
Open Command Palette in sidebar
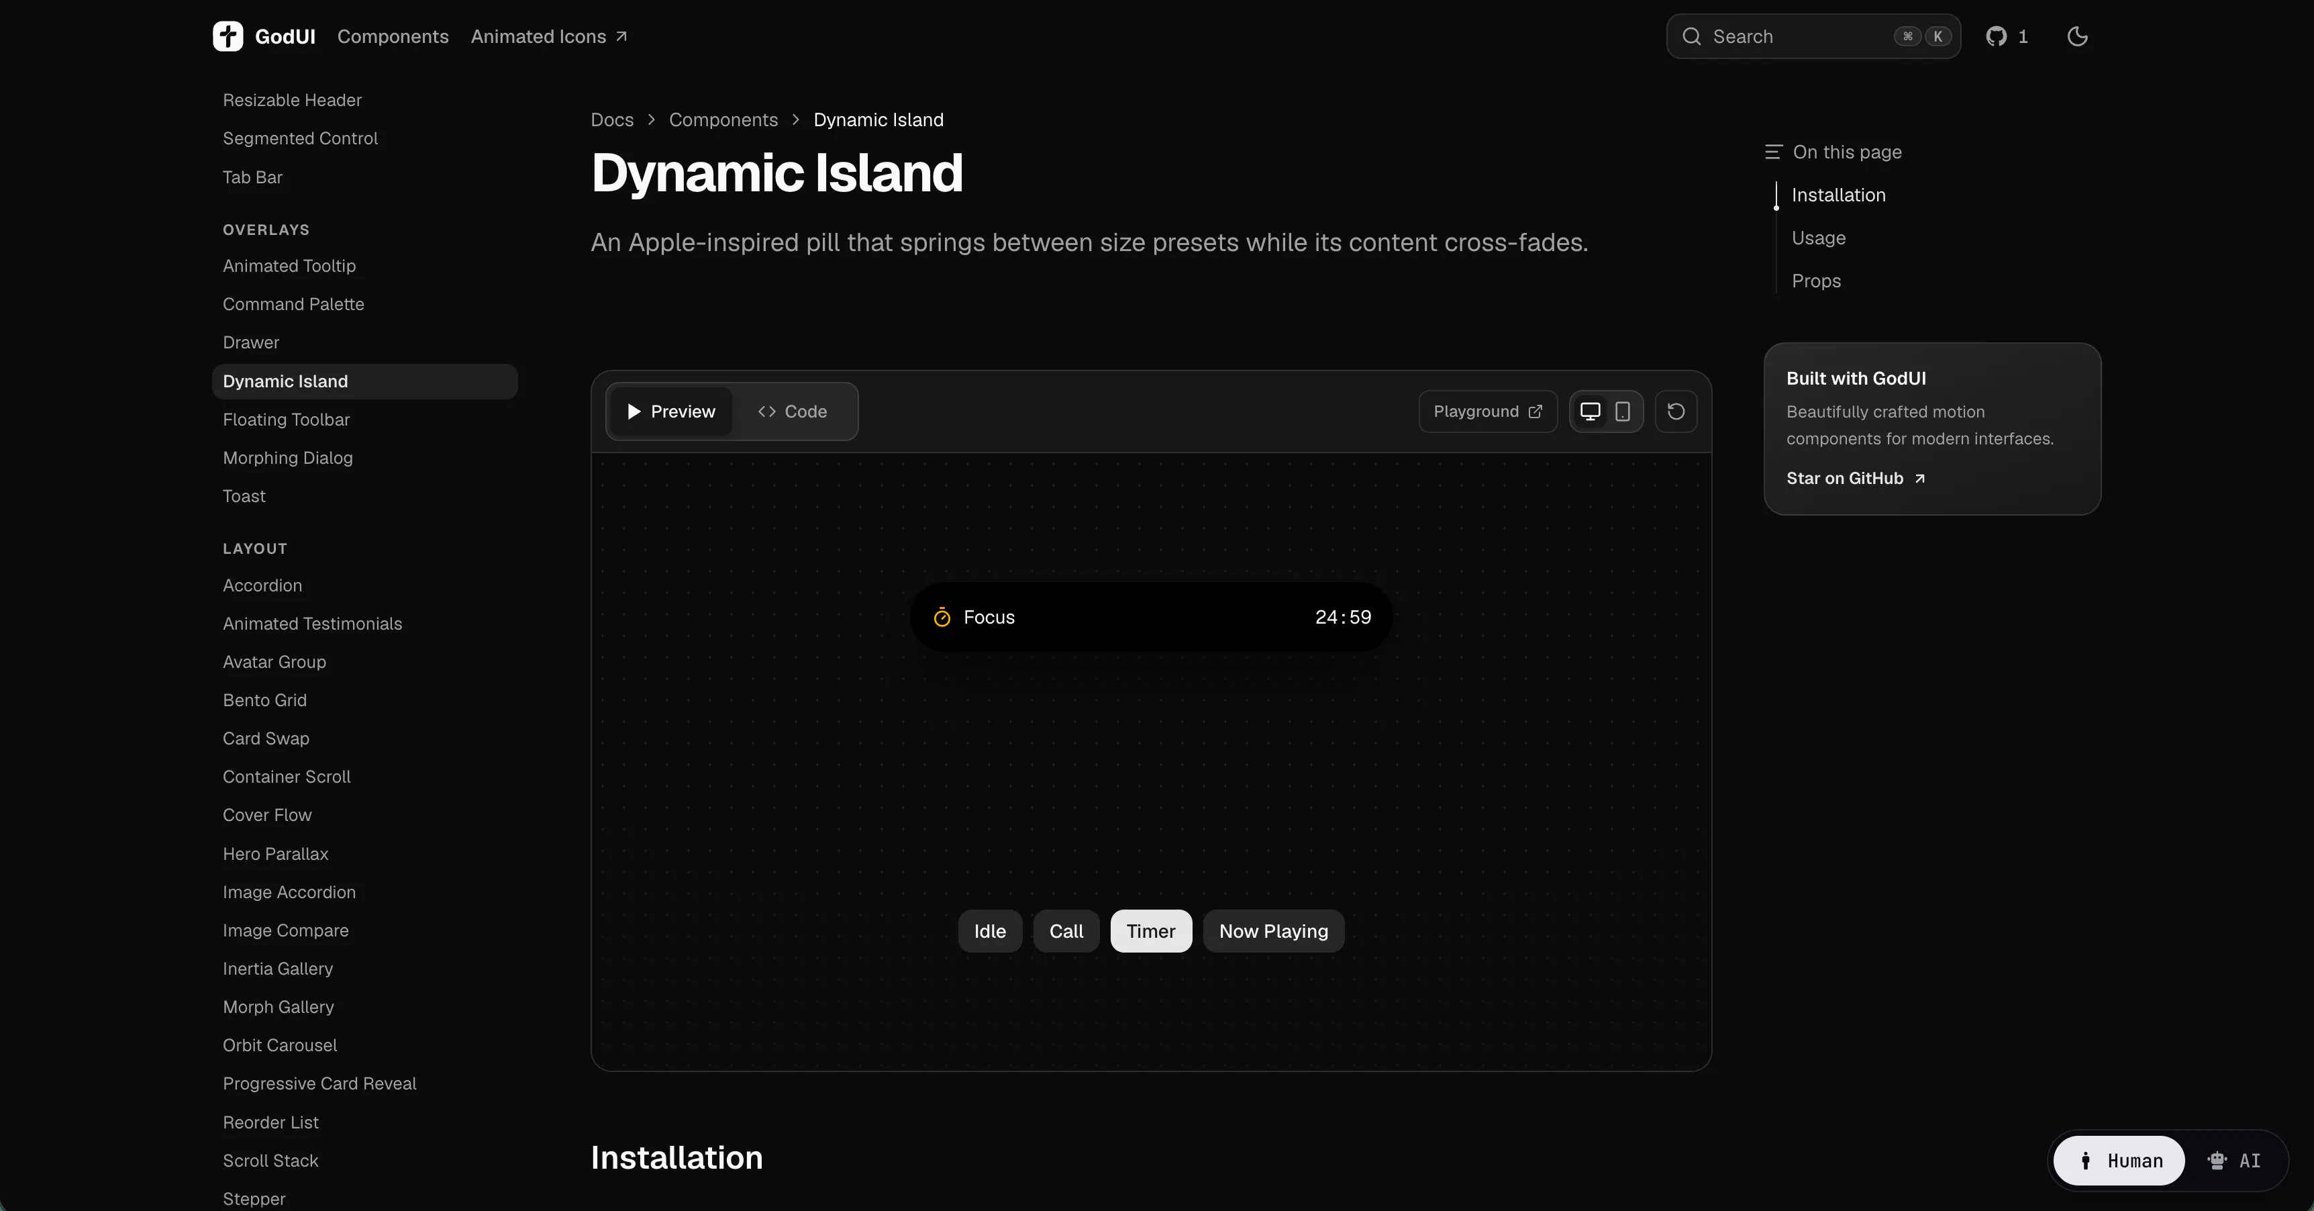[x=293, y=305]
